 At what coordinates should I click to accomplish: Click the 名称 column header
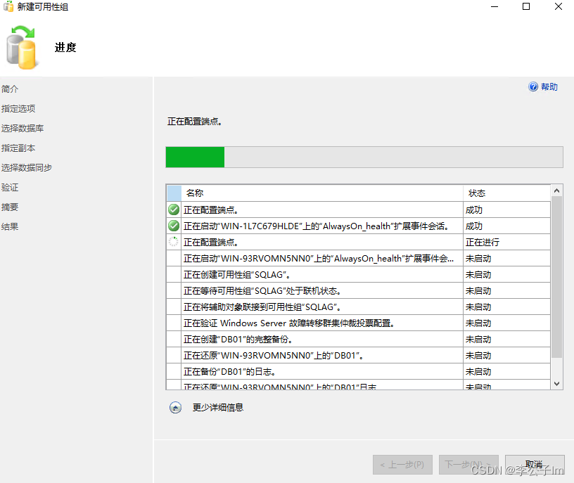coord(322,193)
